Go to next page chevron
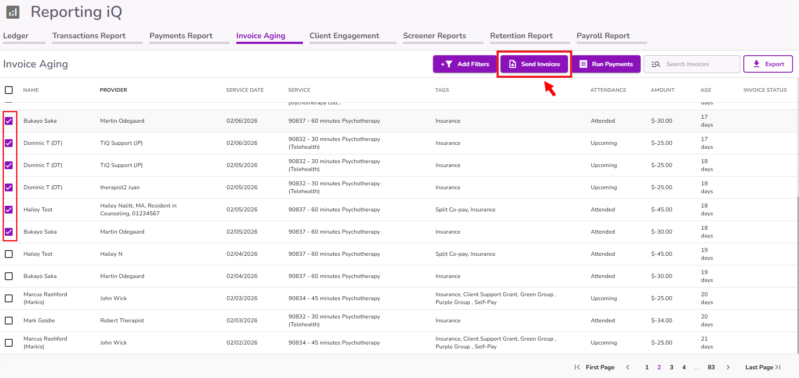This screenshot has width=799, height=378. tap(728, 367)
